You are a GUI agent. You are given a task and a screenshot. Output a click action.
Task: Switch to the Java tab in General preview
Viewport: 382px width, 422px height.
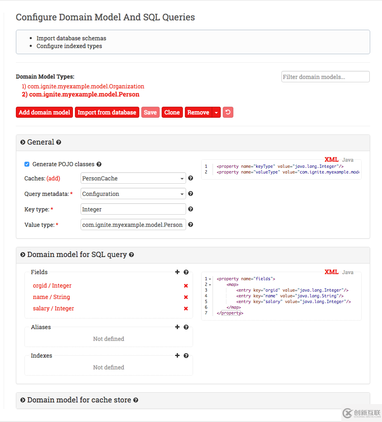point(348,160)
